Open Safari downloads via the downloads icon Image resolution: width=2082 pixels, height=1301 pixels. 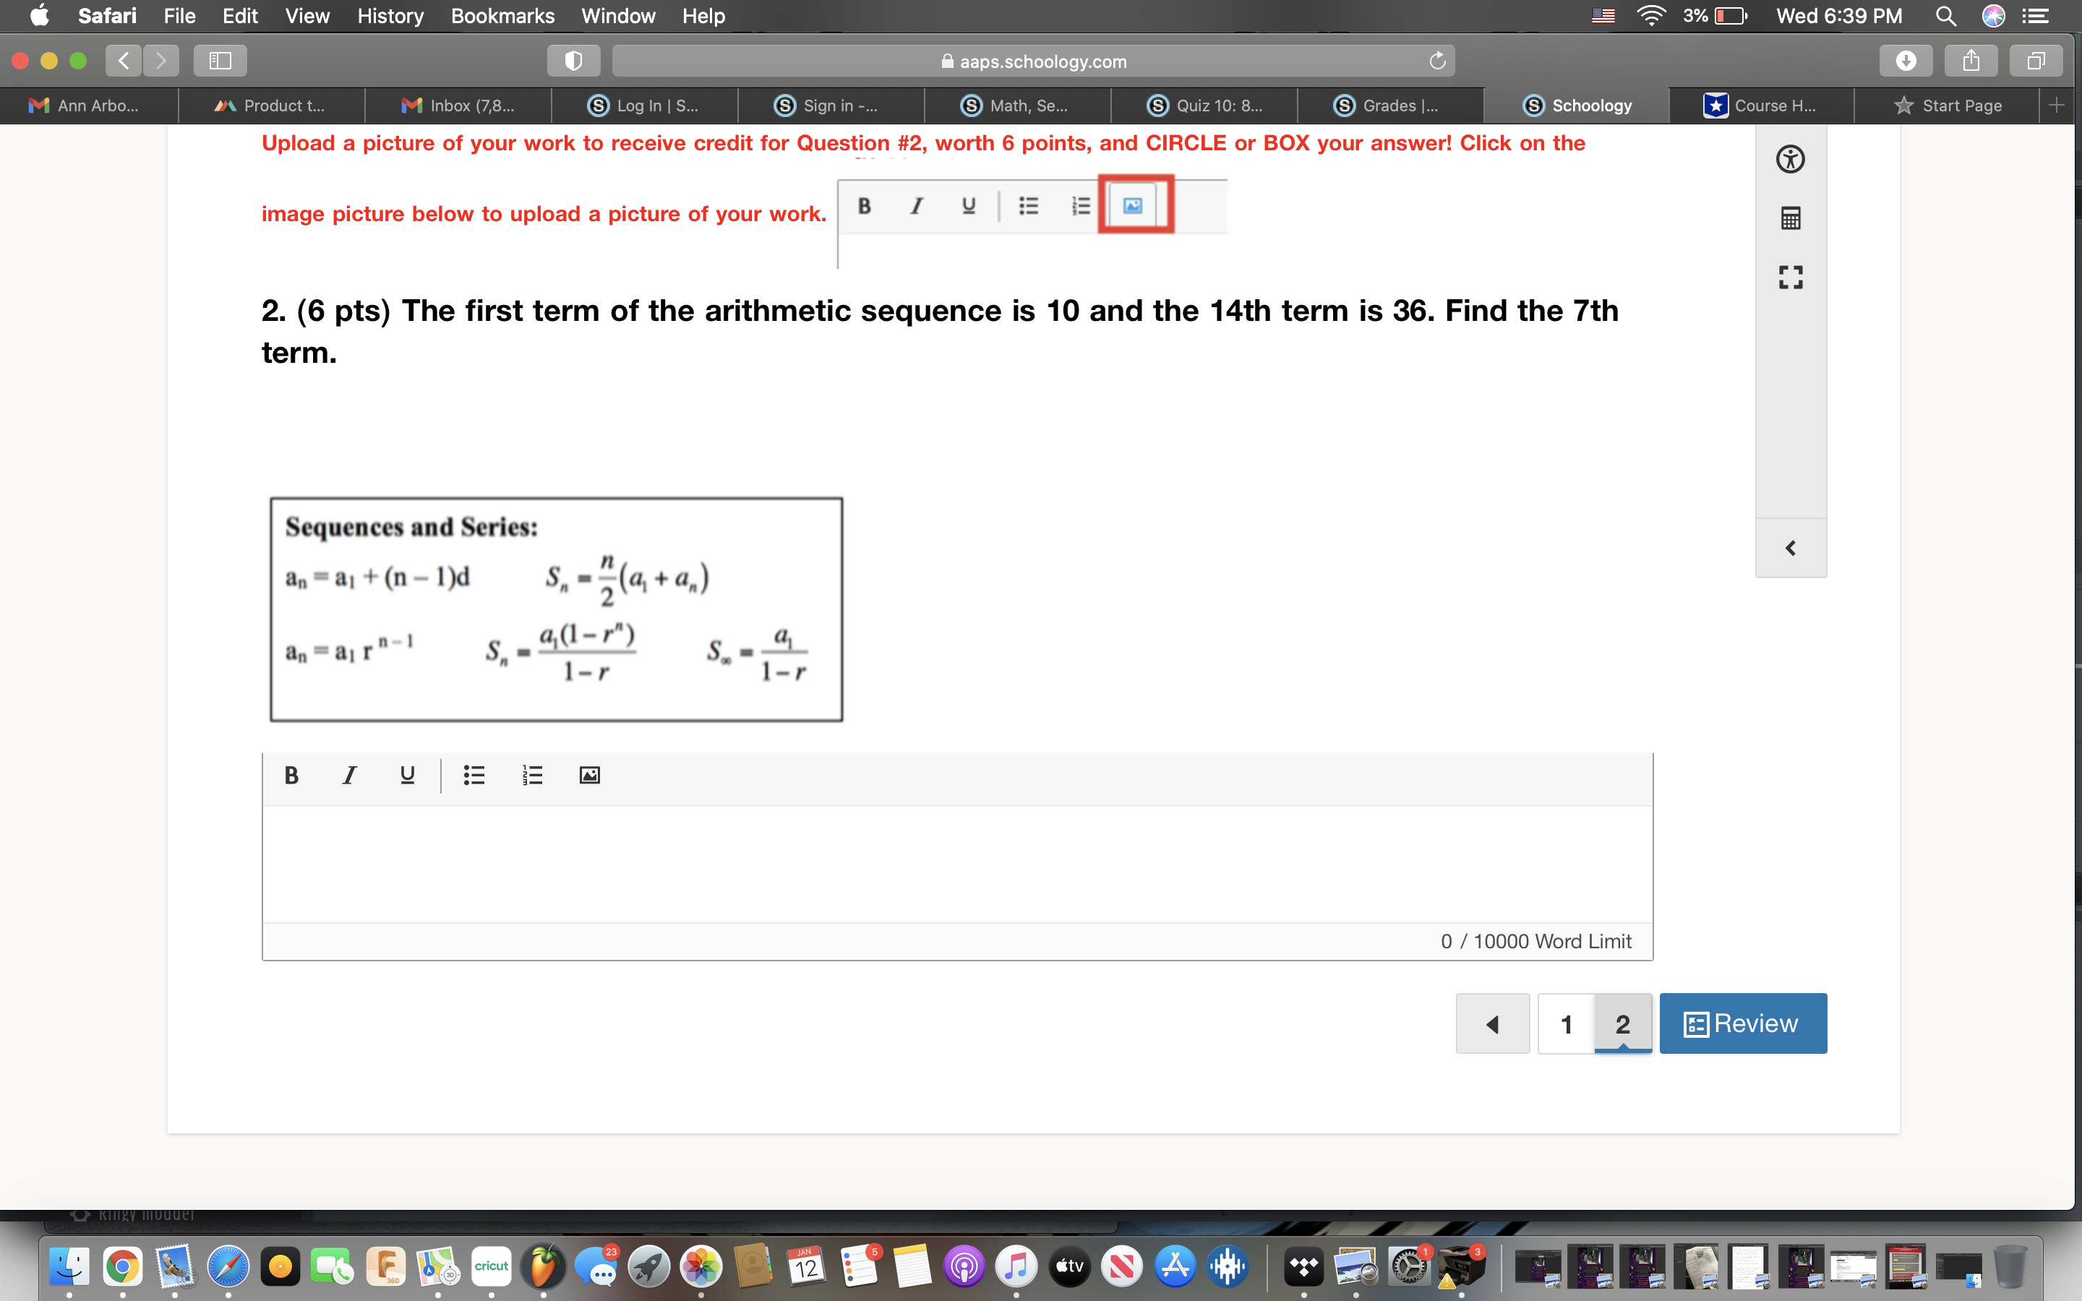1906,60
